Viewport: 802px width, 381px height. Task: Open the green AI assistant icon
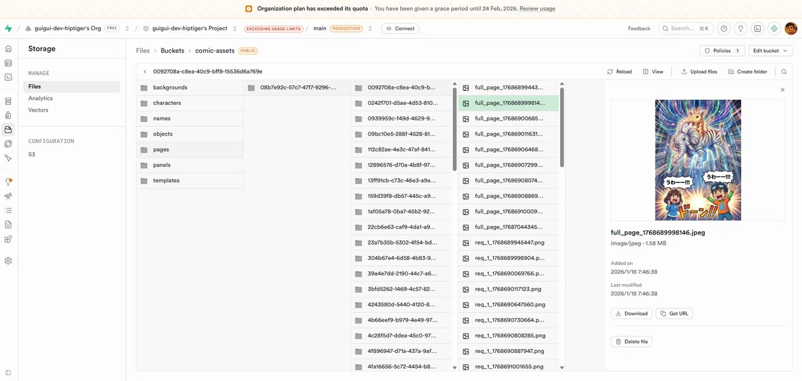click(774, 29)
